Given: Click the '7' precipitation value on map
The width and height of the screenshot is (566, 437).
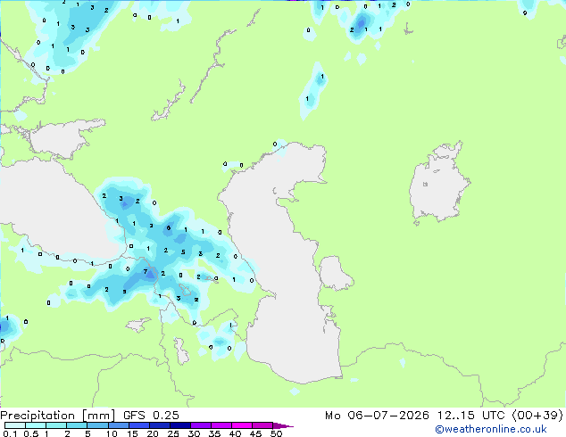Looking at the screenshot, I should (146, 271).
